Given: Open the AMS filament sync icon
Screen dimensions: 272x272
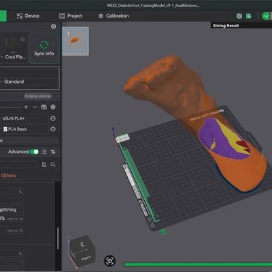Looking at the screenshot, I should [44, 107].
